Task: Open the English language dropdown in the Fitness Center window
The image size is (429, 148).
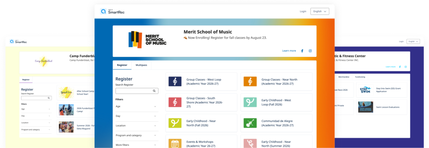Action: [413, 41]
